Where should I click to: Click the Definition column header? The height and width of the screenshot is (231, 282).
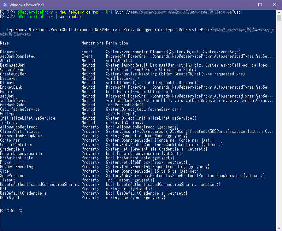click(x=117, y=43)
